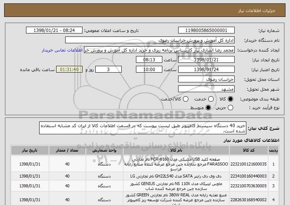Click the شماره نیاز number field
This screenshot has height=205, width=290.
pos(206,30)
